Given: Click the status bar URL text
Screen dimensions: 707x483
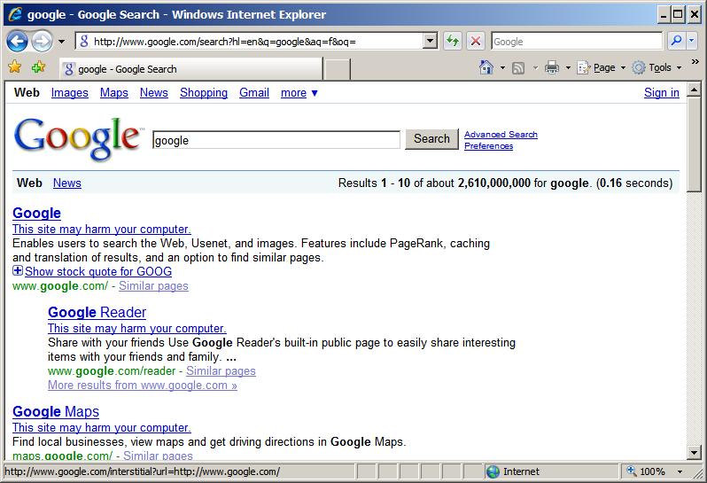Looking at the screenshot, I should 142,471.
